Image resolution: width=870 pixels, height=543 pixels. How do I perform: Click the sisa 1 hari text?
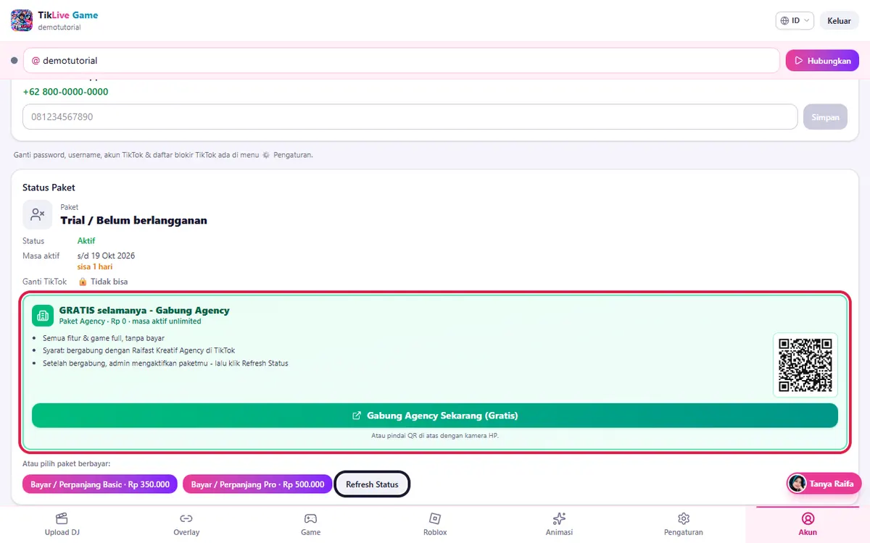click(x=95, y=266)
